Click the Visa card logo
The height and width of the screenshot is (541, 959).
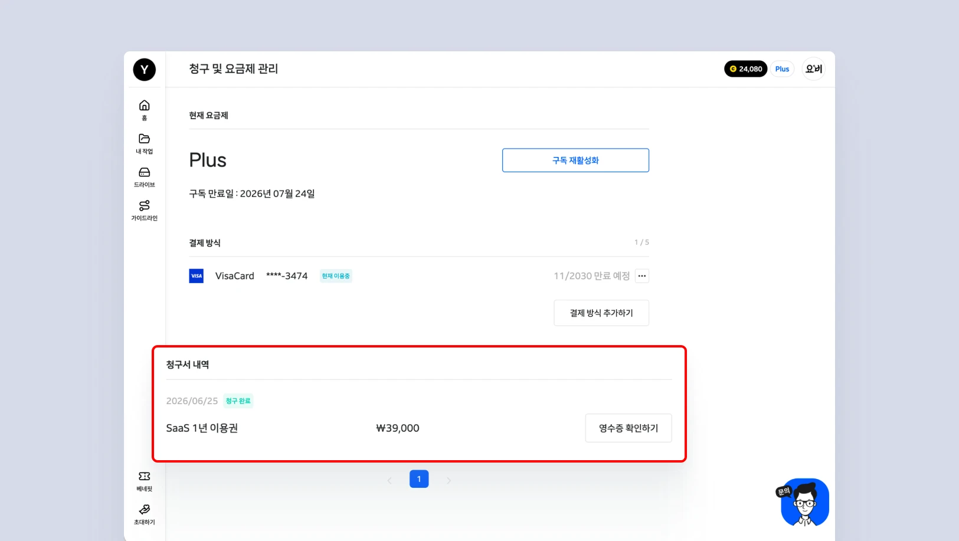[x=196, y=276]
